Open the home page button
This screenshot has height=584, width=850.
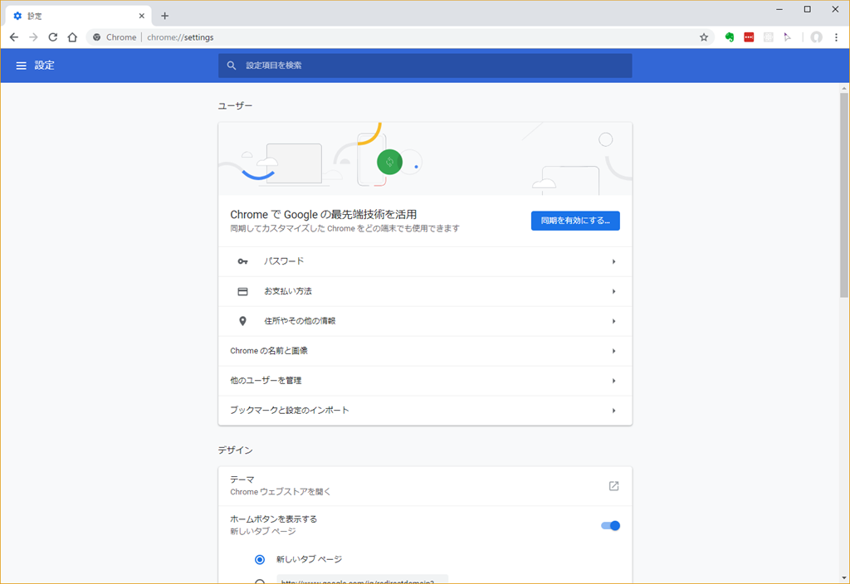(72, 37)
